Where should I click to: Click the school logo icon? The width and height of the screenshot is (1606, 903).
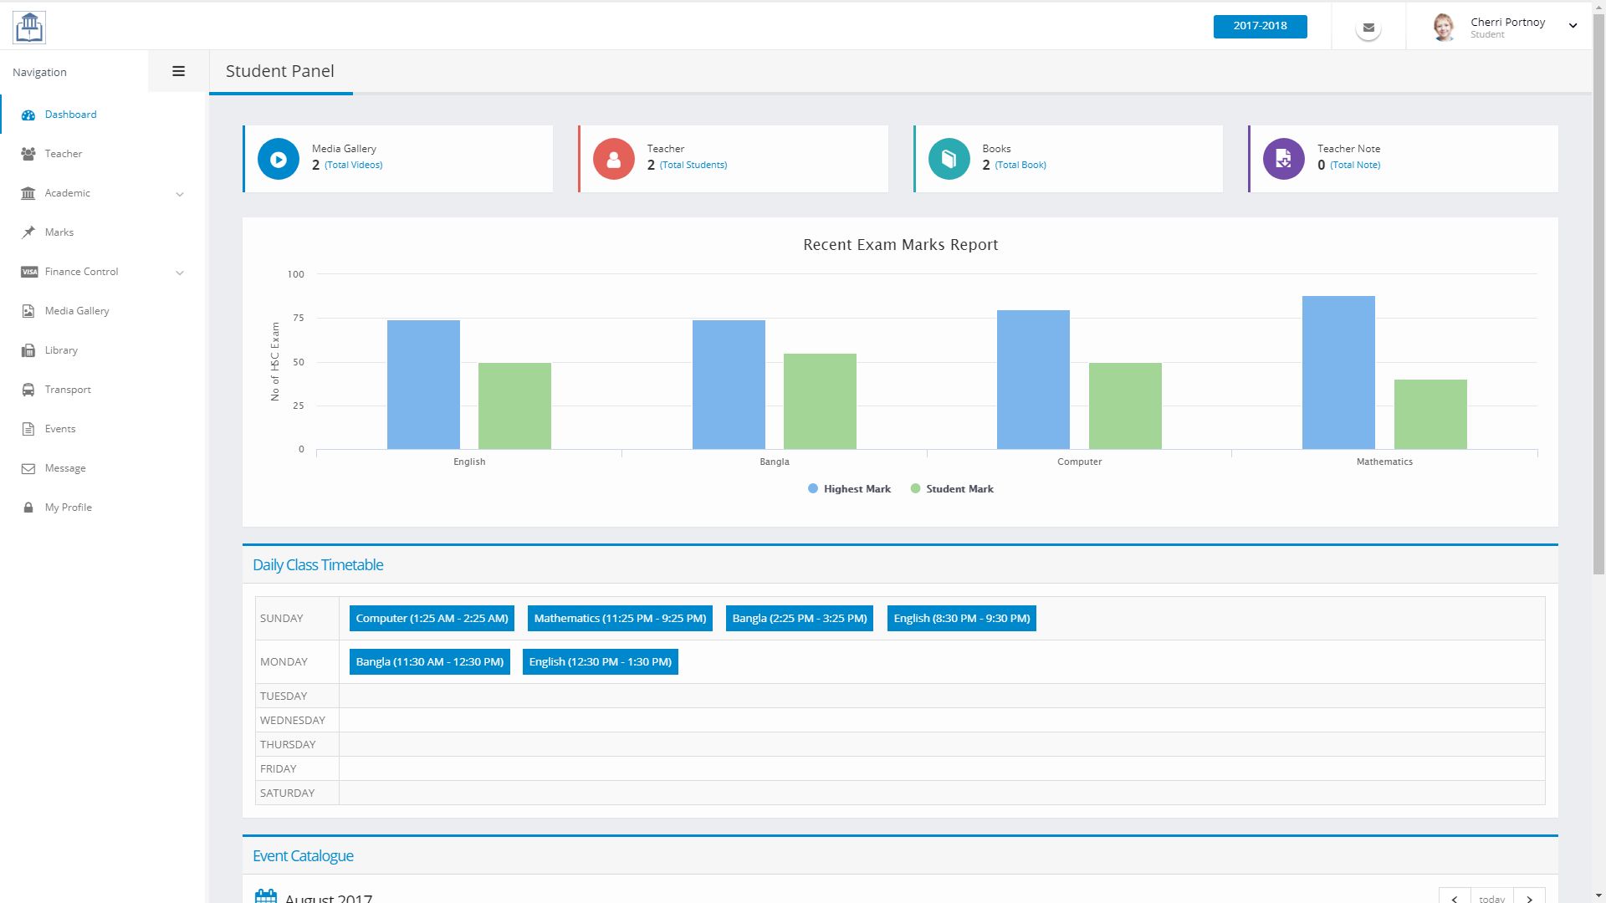[29, 27]
